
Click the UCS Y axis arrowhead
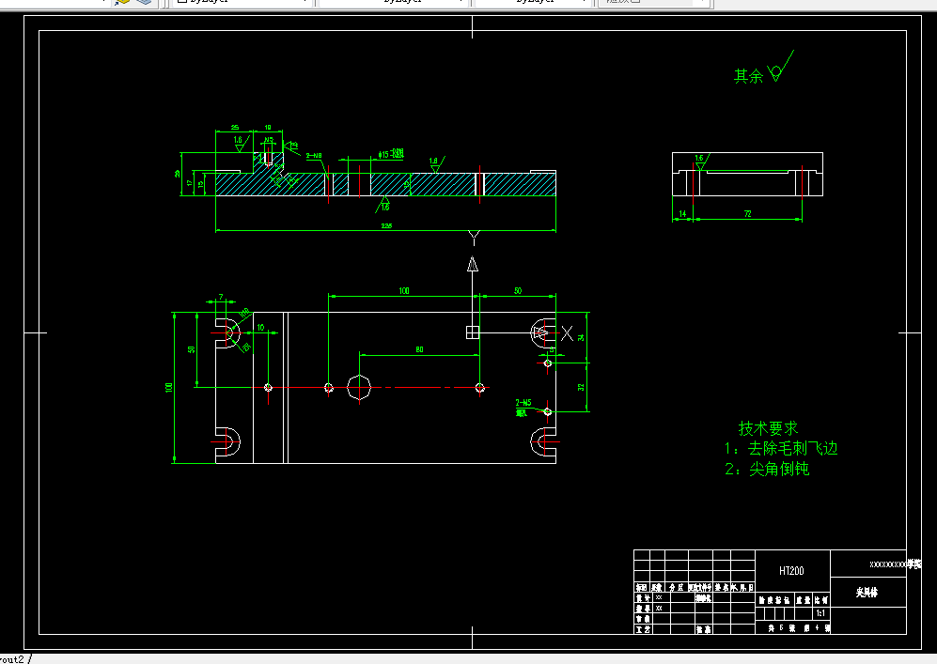pyautogui.click(x=473, y=263)
